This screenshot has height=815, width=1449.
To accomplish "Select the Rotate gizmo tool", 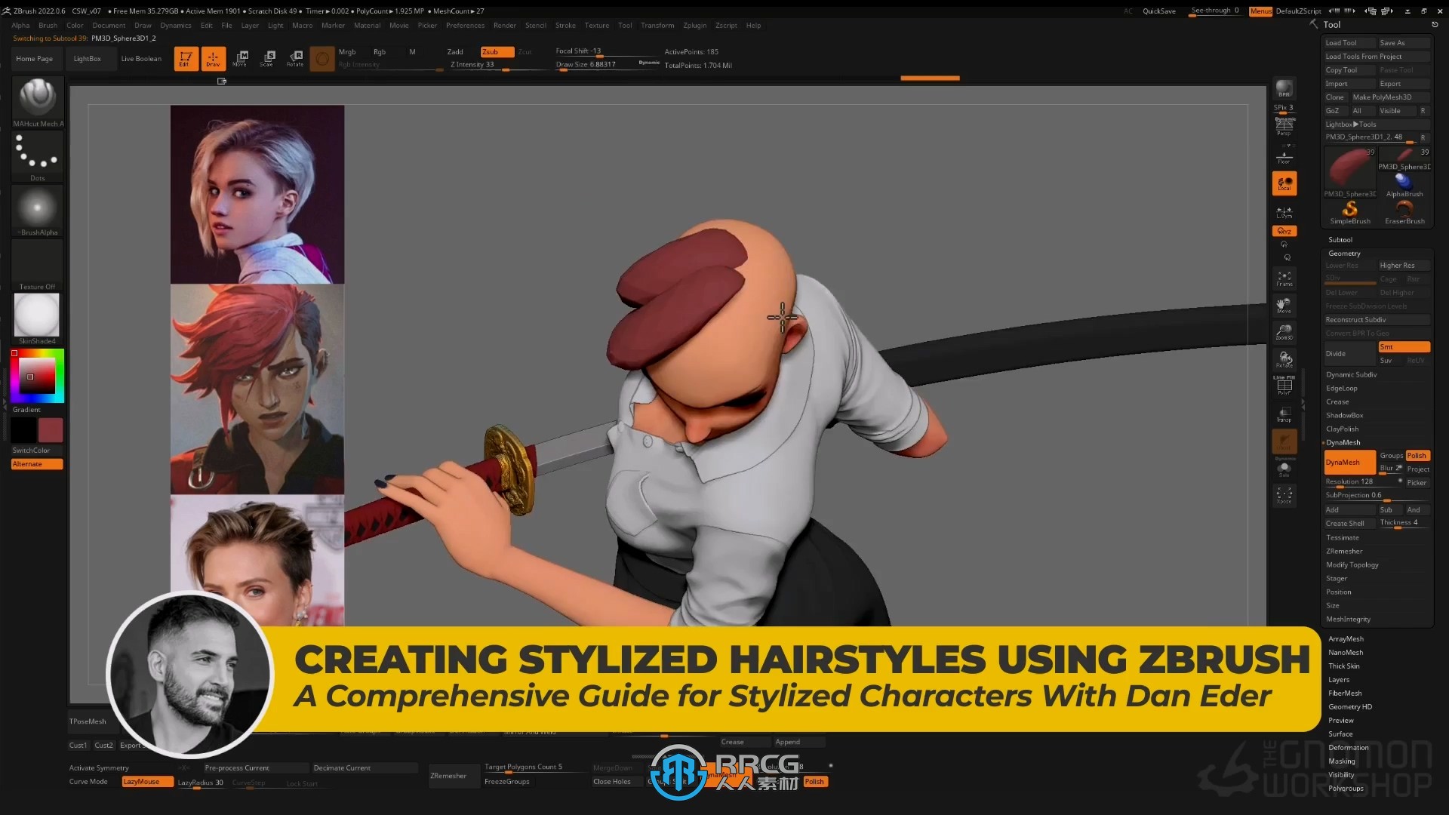I will pos(295,58).
